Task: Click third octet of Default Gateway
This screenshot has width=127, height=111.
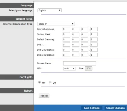Action: point(85,40)
